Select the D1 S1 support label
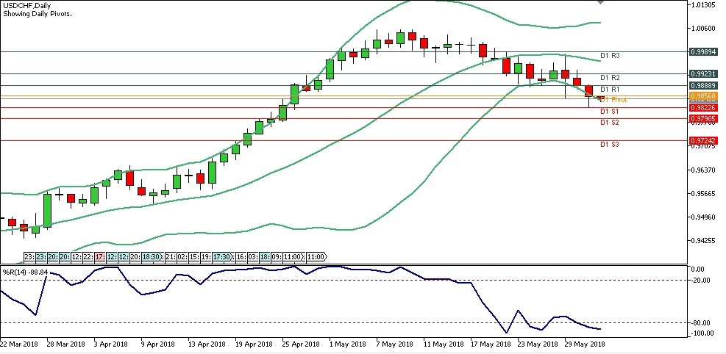This screenshot has width=726, height=354. 610,112
